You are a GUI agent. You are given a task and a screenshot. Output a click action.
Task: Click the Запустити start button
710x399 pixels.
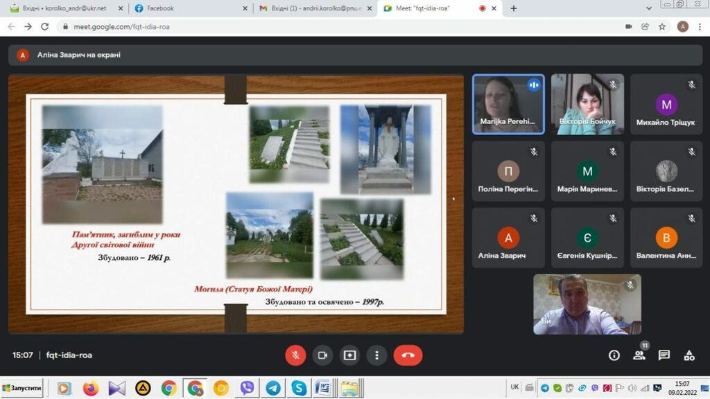pos(22,388)
